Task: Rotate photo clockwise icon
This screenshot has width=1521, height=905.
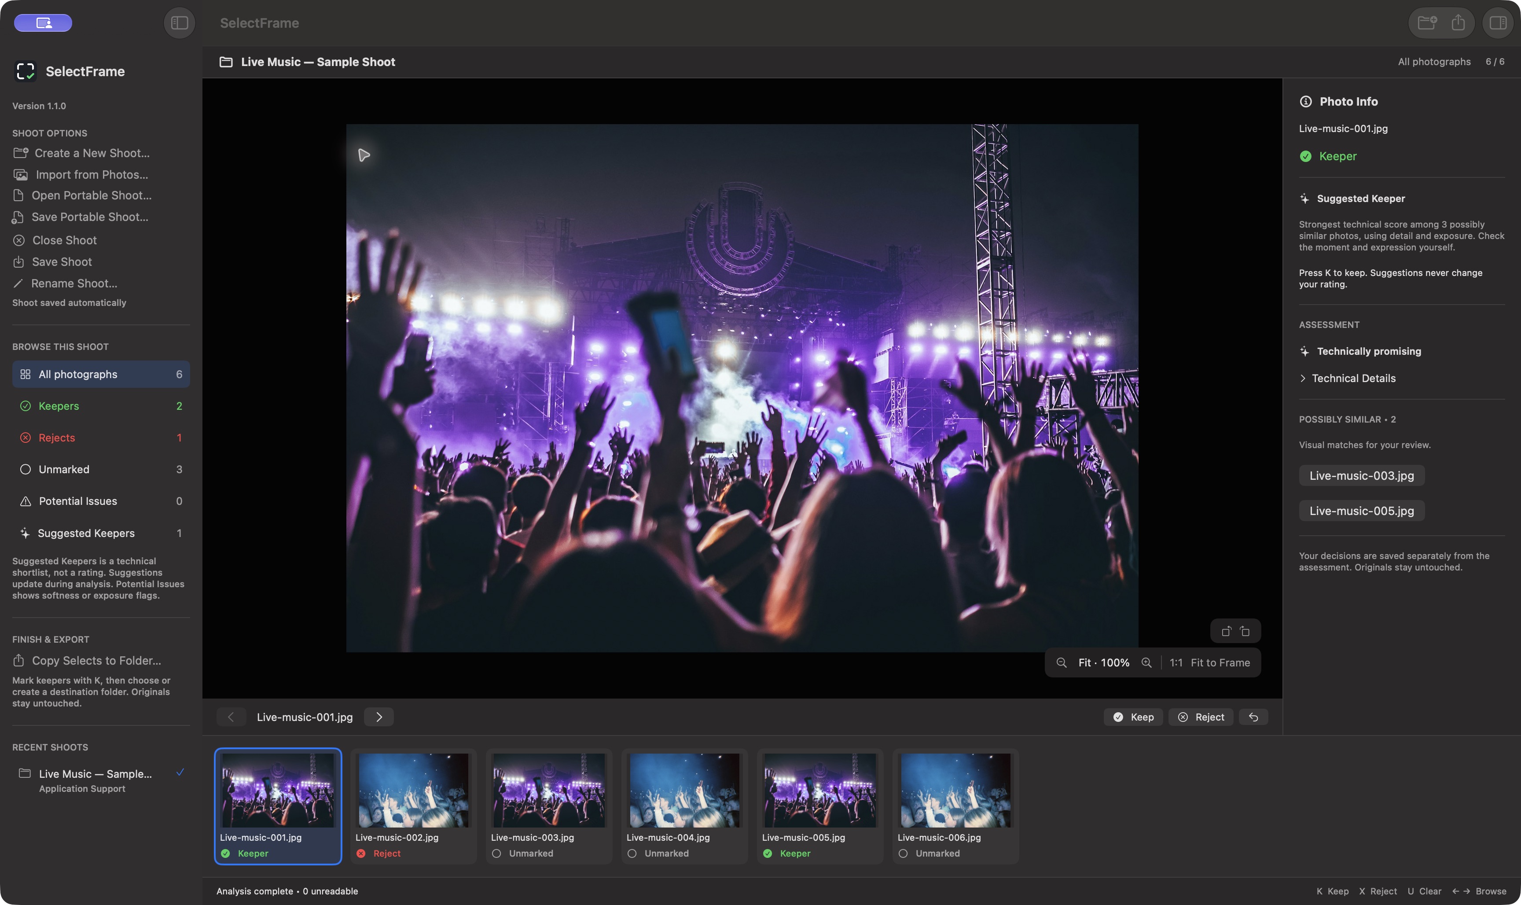Action: pos(1245,631)
